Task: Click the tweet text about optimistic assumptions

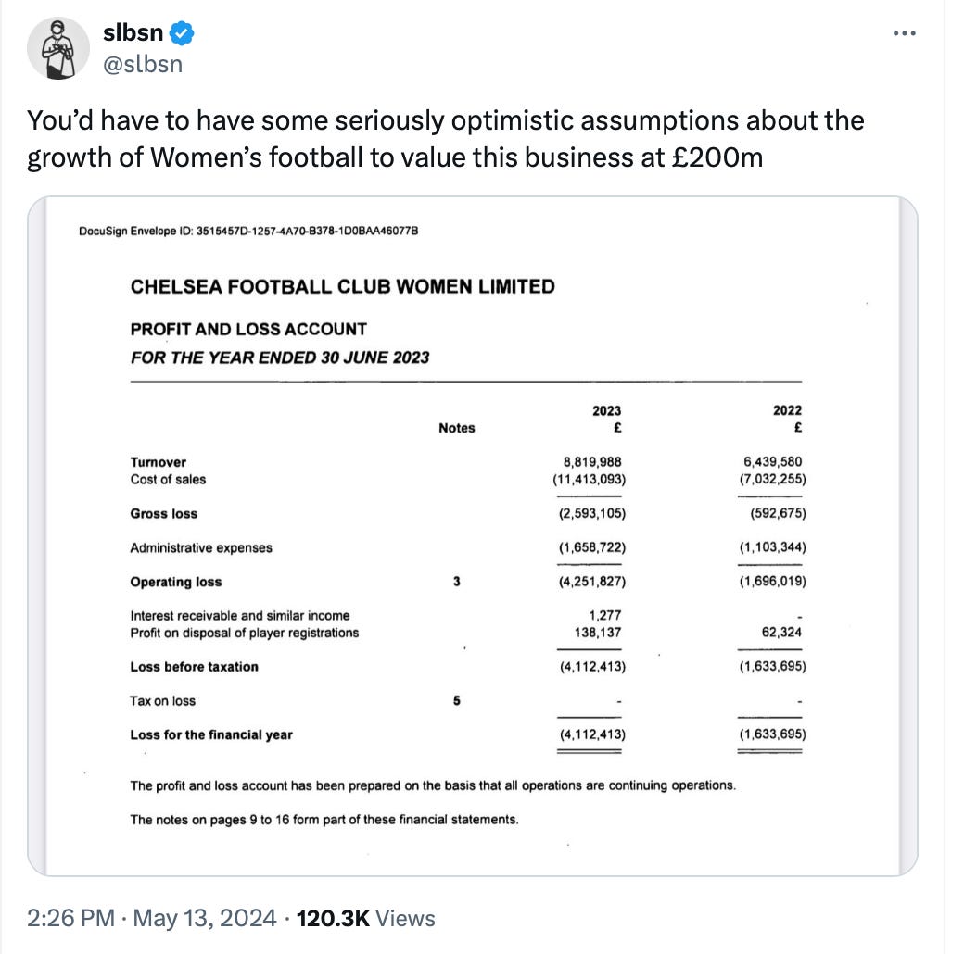Action: point(446,139)
